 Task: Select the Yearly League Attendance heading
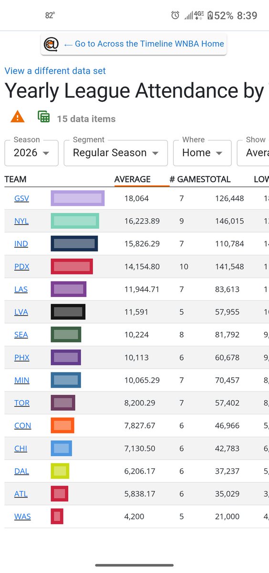[137, 91]
